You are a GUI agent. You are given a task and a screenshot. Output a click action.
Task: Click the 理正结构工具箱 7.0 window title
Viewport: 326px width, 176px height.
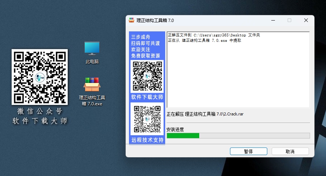coord(155,20)
